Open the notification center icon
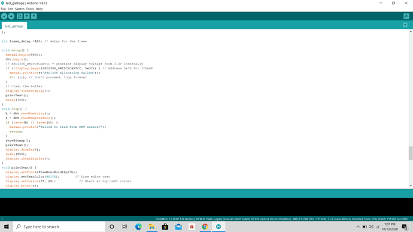Screen dimensions: 413x232 pyautogui.click(x=405, y=227)
